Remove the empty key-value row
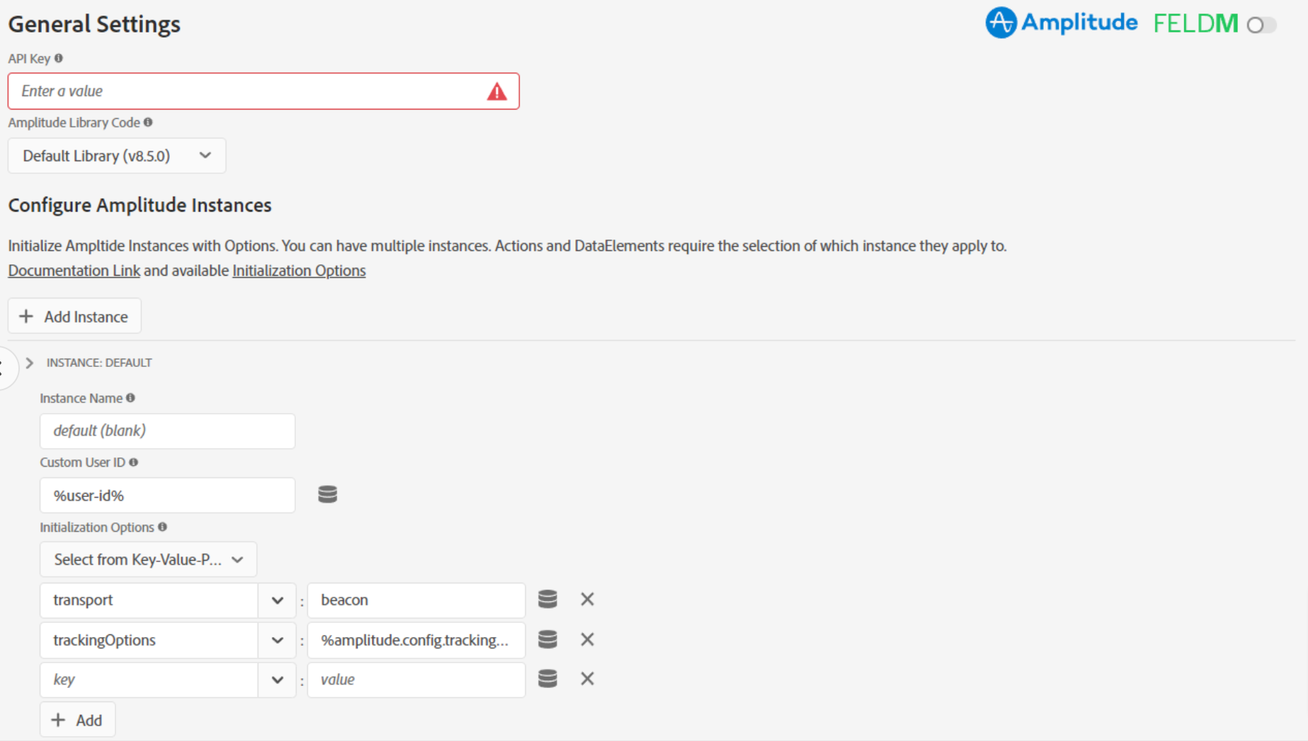Viewport: 1308px width, 741px height. coord(587,679)
